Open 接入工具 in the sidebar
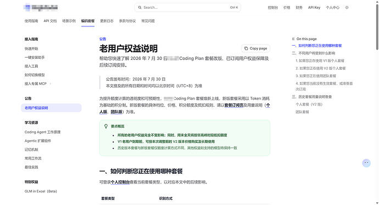The image size is (379, 205). [31, 66]
